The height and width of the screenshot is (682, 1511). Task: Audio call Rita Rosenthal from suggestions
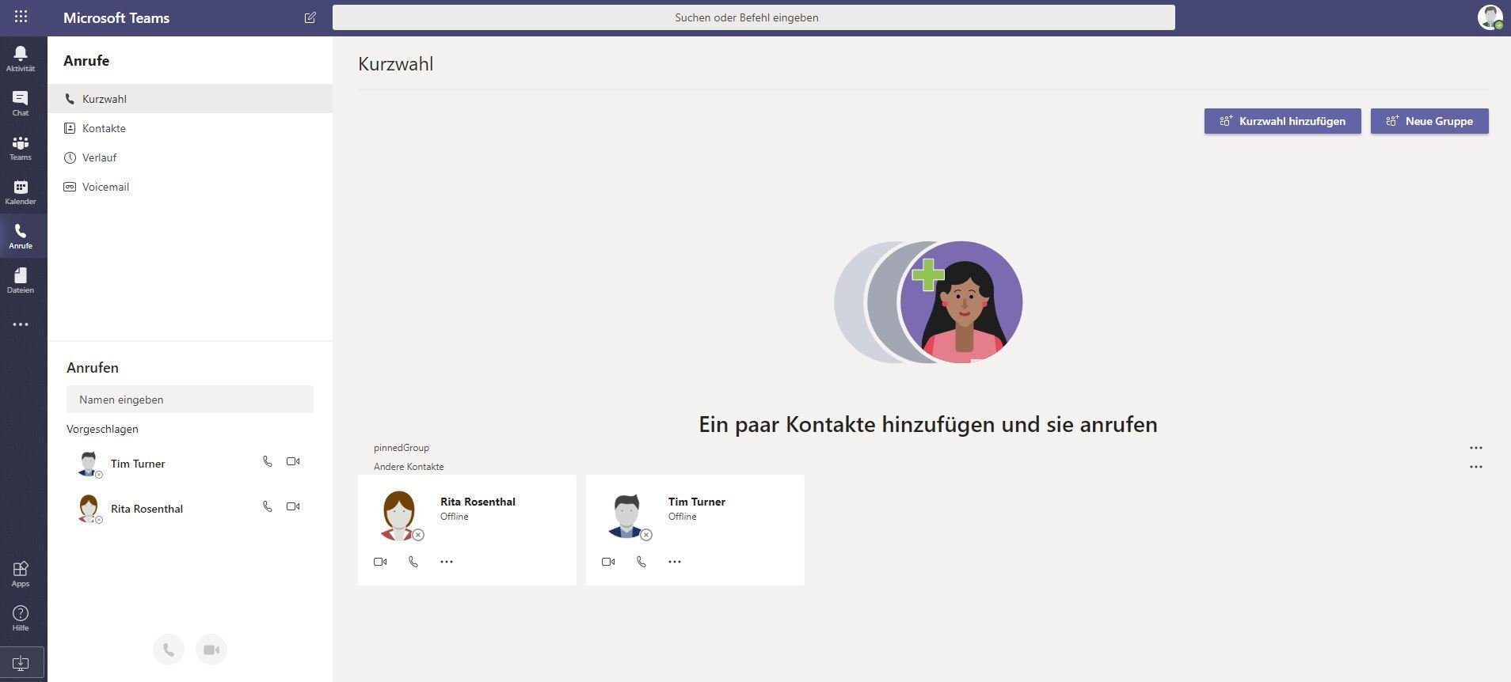(x=268, y=506)
